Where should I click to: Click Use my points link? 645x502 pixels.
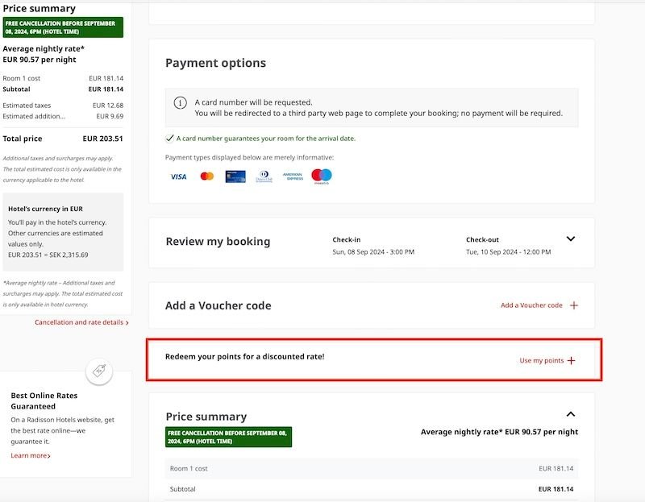(x=541, y=360)
